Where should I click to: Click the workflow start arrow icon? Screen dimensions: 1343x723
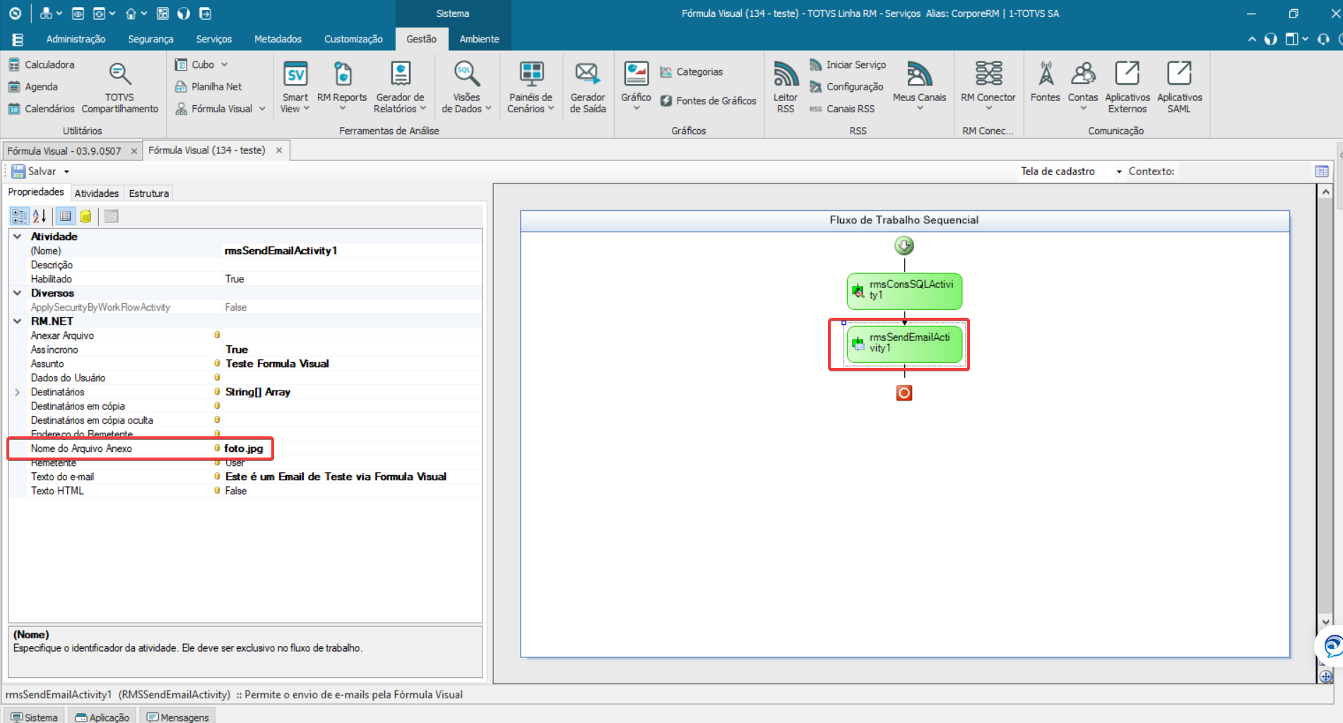(x=904, y=246)
